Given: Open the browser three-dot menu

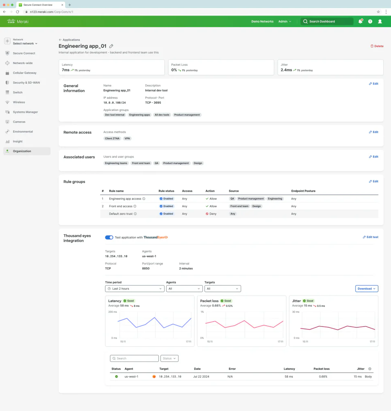Looking at the screenshot, I should click(386, 12).
